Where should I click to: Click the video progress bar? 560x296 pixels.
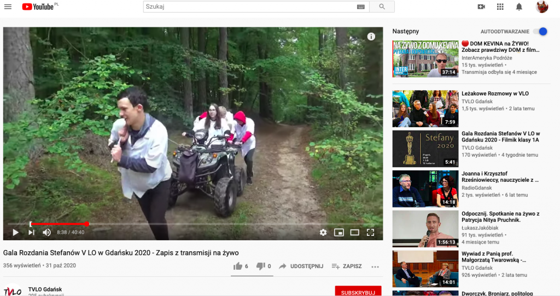click(191, 224)
